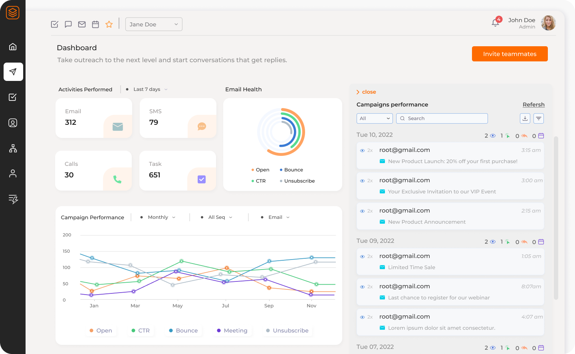The image size is (575, 354).
Task: Click the paper plane outreach sidebar icon
Action: pyautogui.click(x=13, y=72)
